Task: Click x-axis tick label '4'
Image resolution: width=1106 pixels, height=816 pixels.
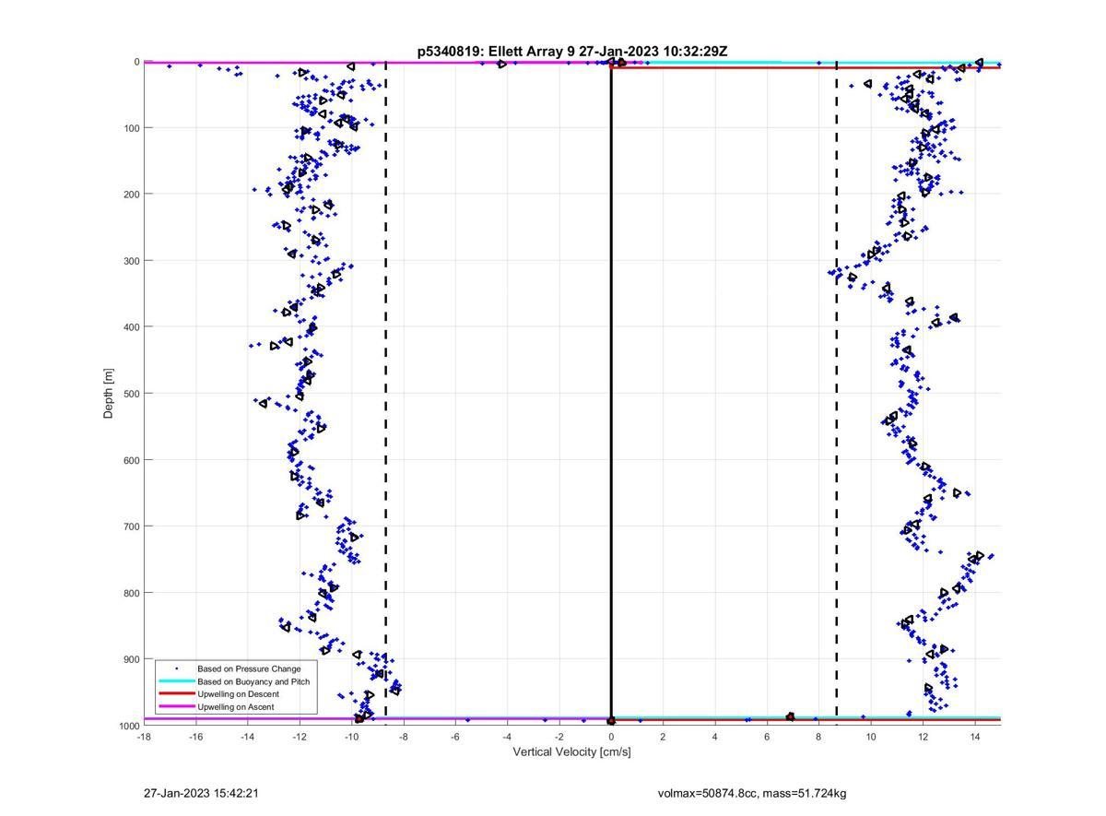Action: (715, 737)
